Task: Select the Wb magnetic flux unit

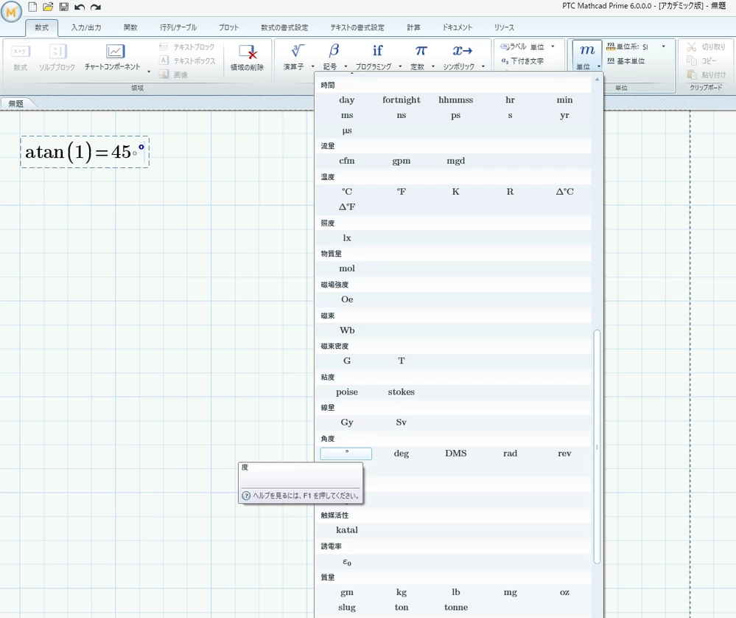Action: 347,330
